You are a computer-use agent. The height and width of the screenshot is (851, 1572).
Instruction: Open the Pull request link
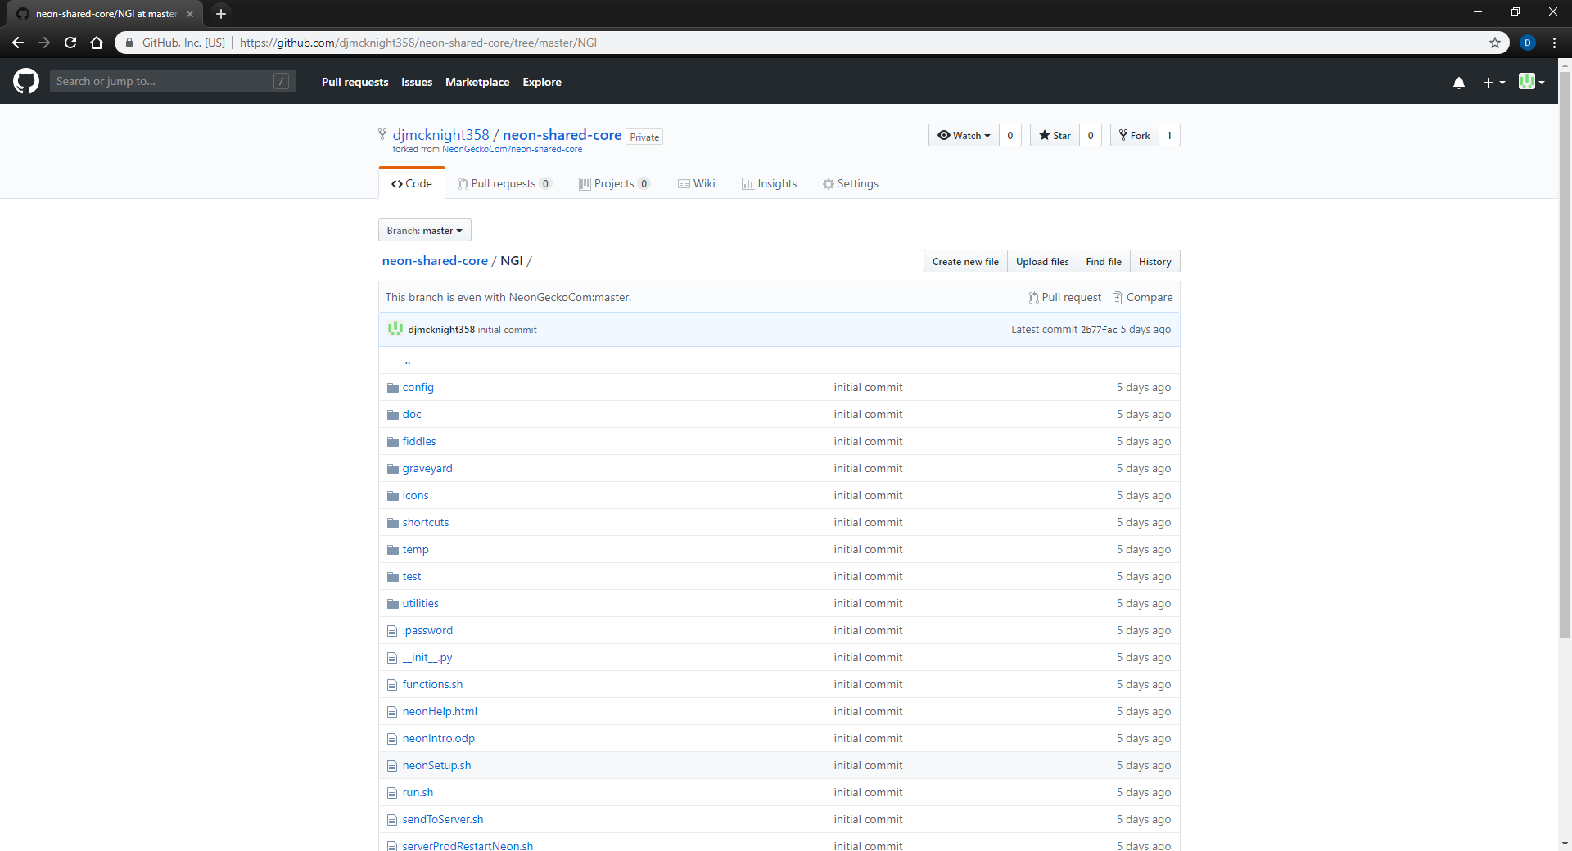(x=1065, y=297)
